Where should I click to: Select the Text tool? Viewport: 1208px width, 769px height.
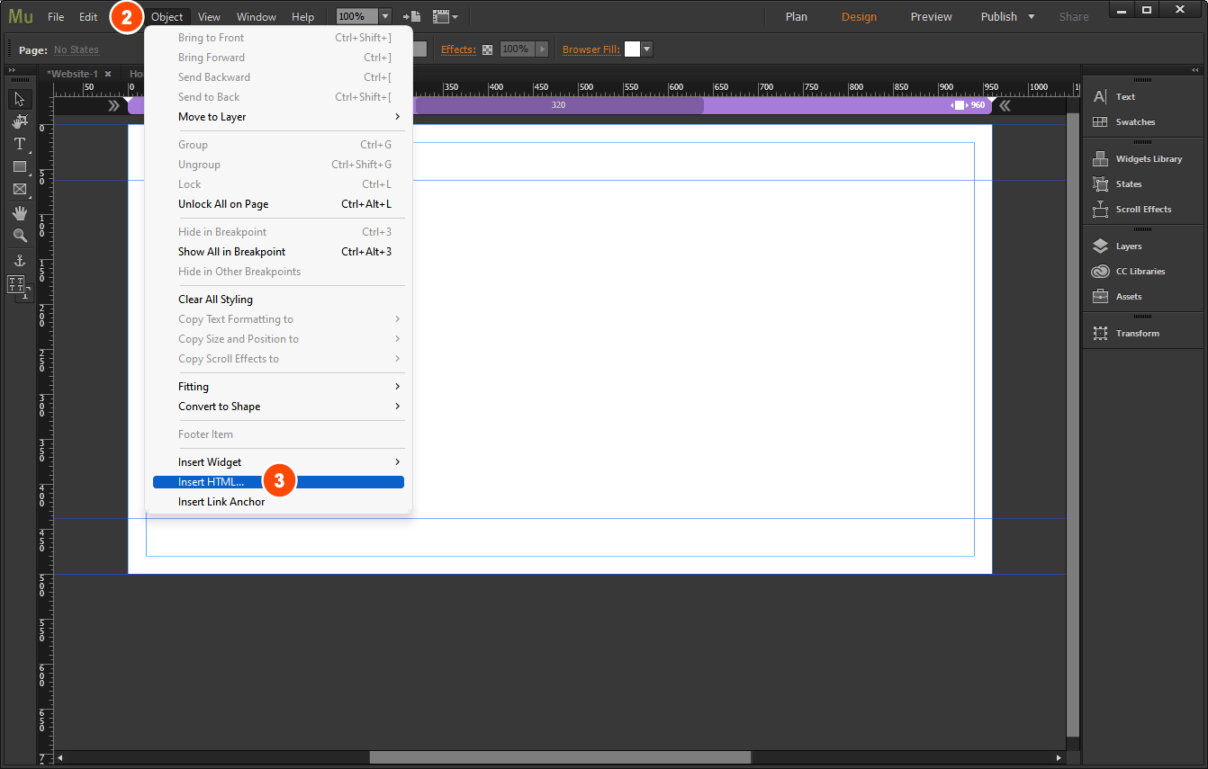coord(20,144)
